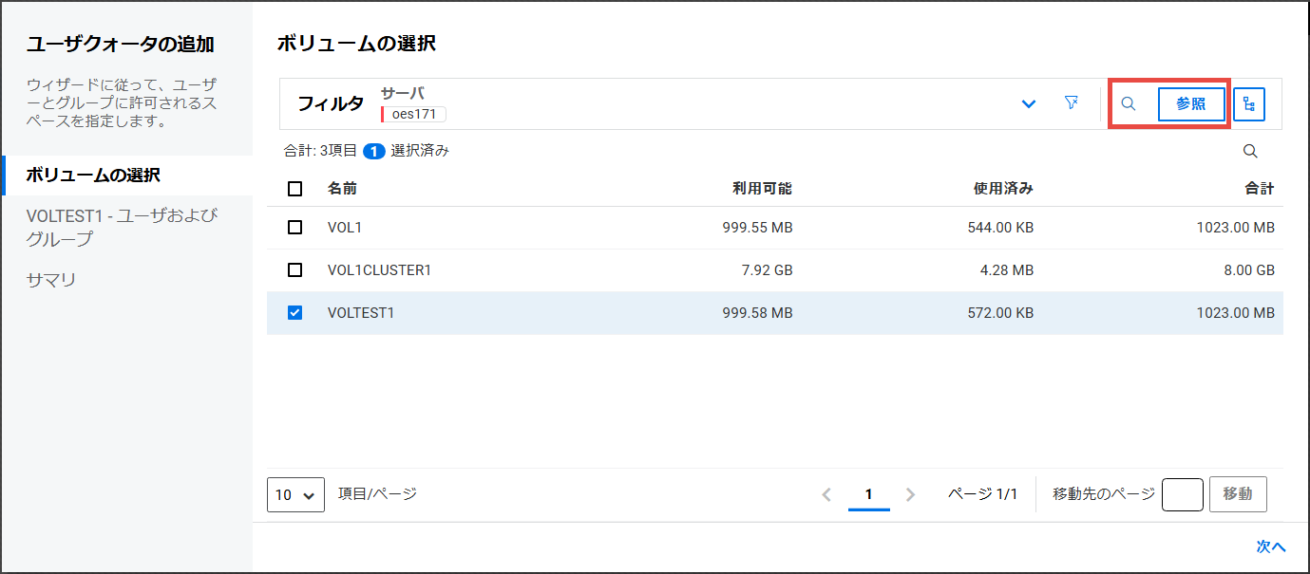The height and width of the screenshot is (574, 1310).
Task: Click the filter funnel icon
Action: click(1071, 103)
